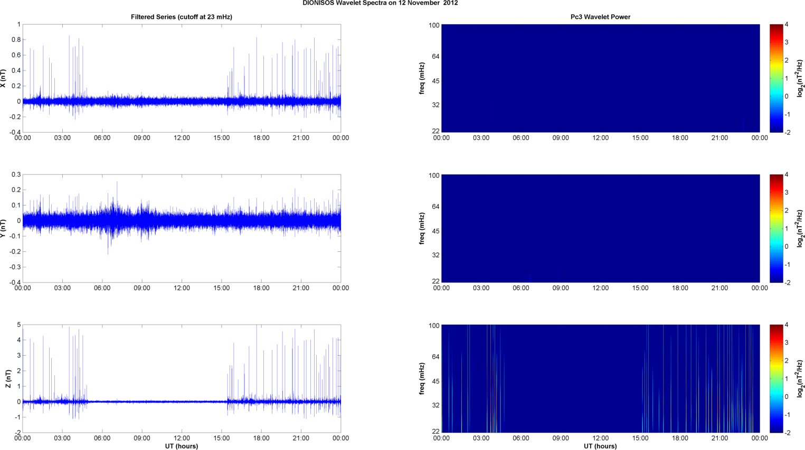Click 'UT (hours)' label under the Z series plot
805x450 pixels.
182,446
